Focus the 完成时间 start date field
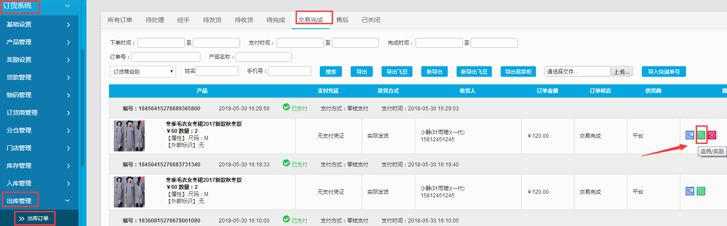727x226 pixels. pos(439,43)
